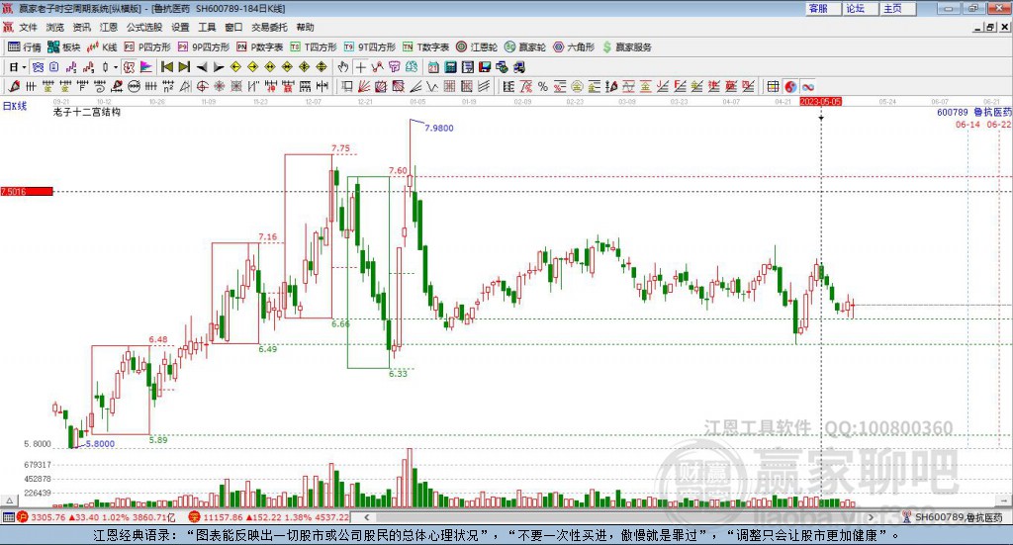Click the 论坛 button
Viewport: 1013px width, 545px height.
(x=860, y=8)
